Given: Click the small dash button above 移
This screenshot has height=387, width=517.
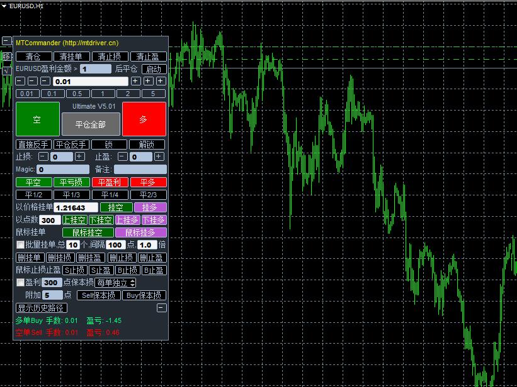Looking at the screenshot, I should coord(6,41).
